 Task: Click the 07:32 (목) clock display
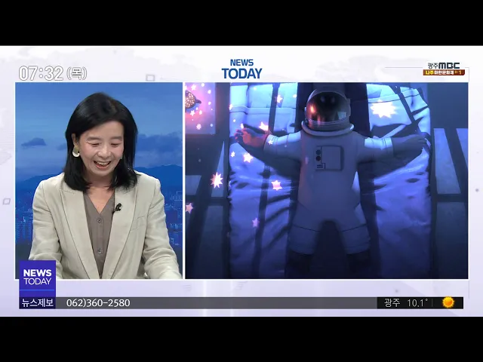click(53, 73)
